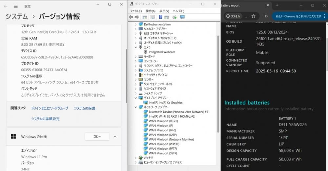Expand the コンピューター category
Screen dimensions: 328x171
click(x=136, y=61)
